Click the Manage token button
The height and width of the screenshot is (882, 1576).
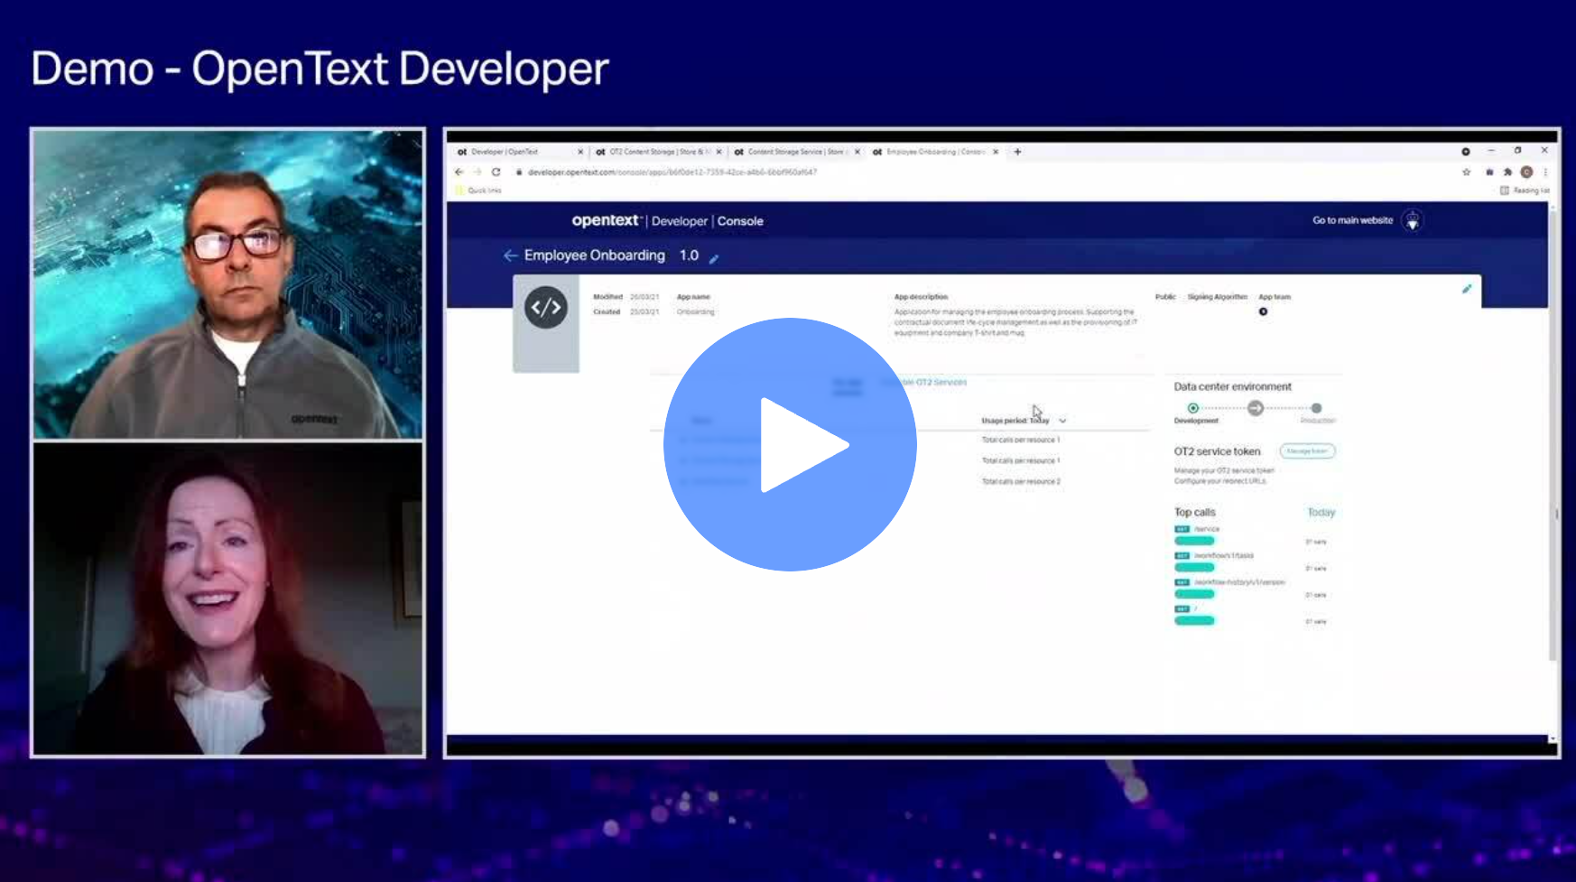click(x=1307, y=451)
